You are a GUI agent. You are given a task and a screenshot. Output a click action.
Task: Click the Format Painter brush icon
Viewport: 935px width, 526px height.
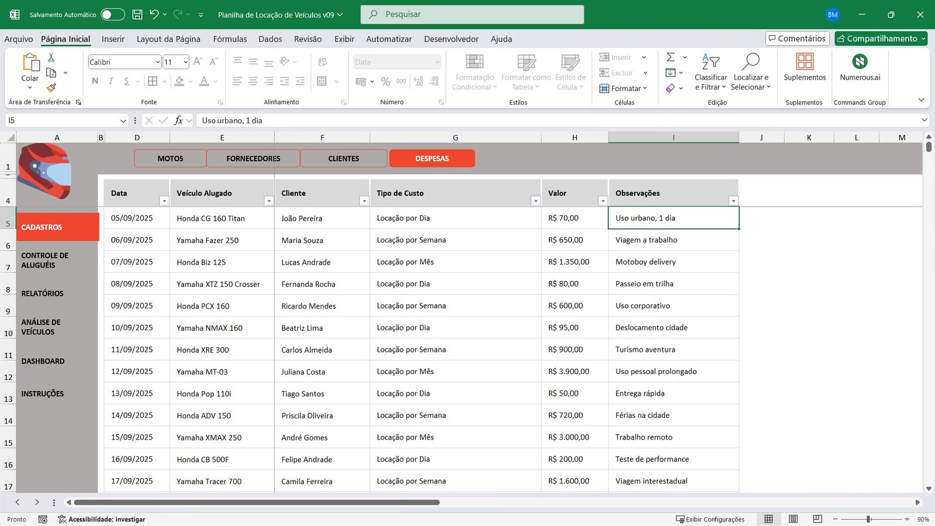coord(51,88)
